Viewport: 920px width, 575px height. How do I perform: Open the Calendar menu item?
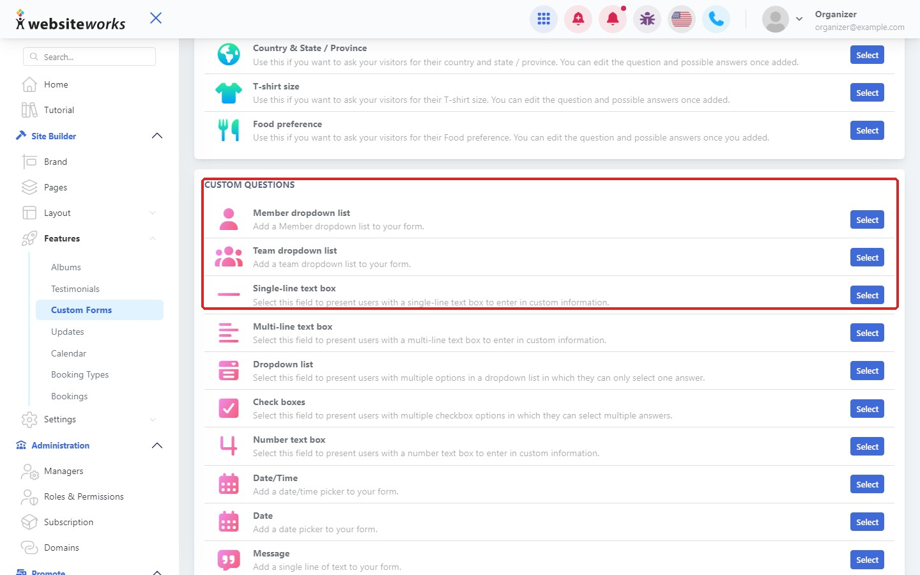coord(68,353)
